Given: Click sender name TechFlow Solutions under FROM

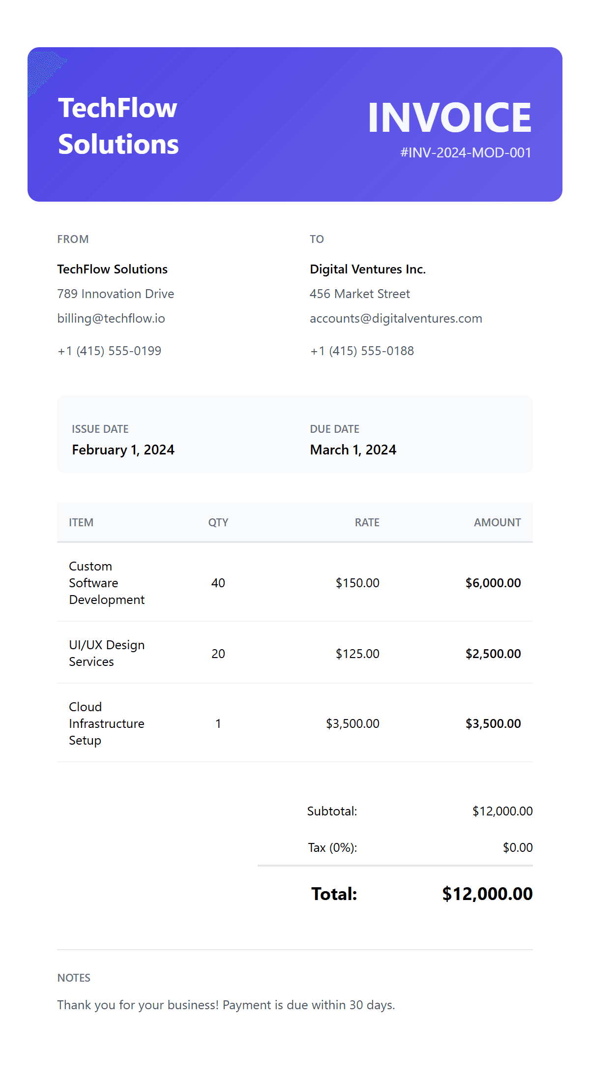Looking at the screenshot, I should coord(112,269).
